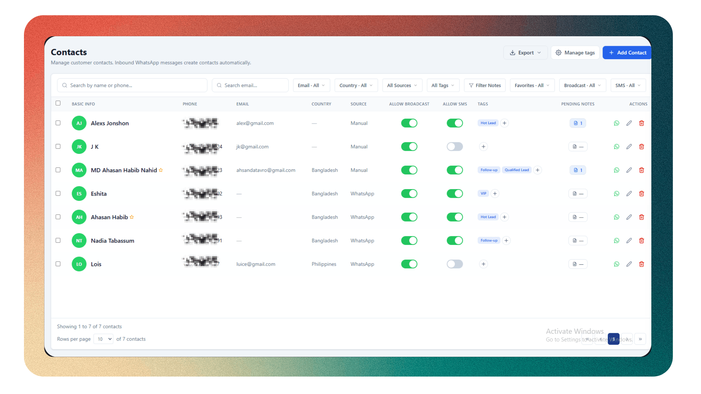Open pending notes for Alexs Jonshon
Viewport: 701px width, 394px height.
click(578, 123)
